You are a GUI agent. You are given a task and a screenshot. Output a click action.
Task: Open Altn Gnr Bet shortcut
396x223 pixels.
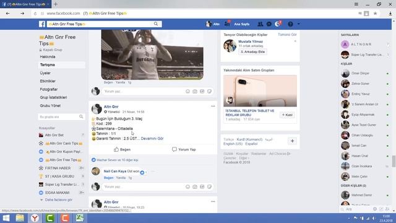pyautogui.click(x=54, y=135)
